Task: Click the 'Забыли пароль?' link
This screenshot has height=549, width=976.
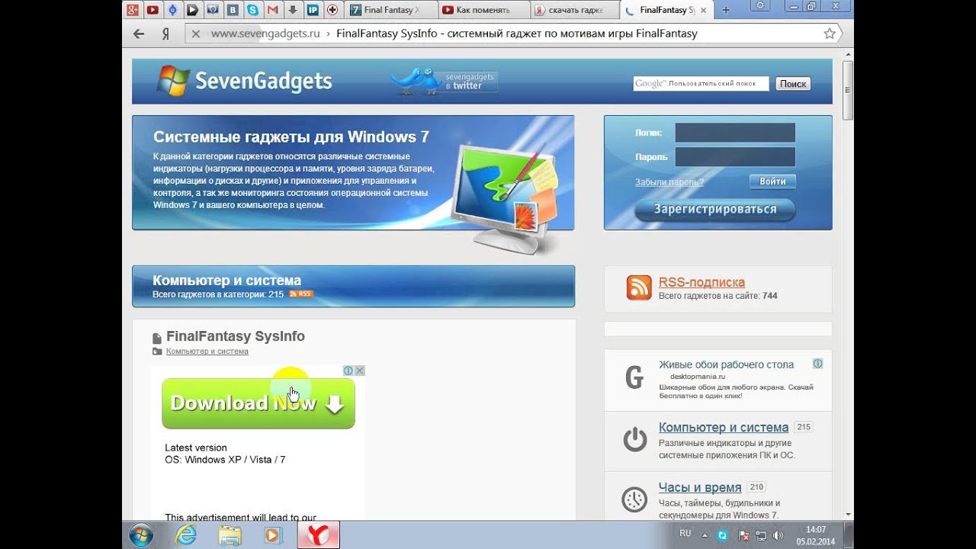Action: click(x=669, y=182)
